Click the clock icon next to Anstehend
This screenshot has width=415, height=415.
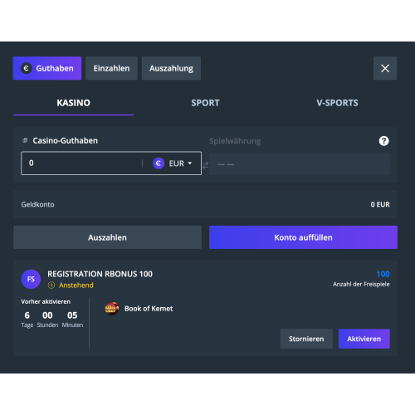51,285
